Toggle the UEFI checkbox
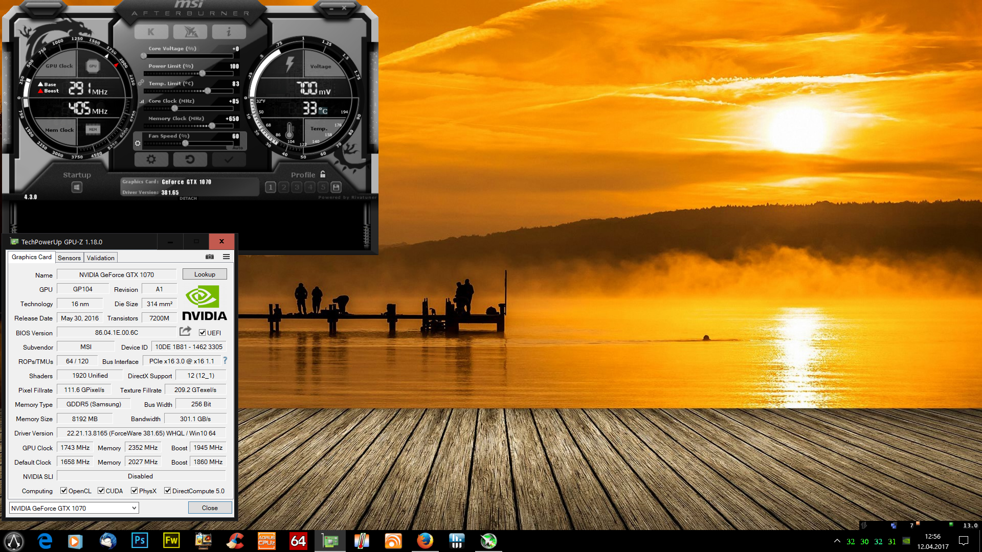The image size is (982, 552). tap(203, 333)
